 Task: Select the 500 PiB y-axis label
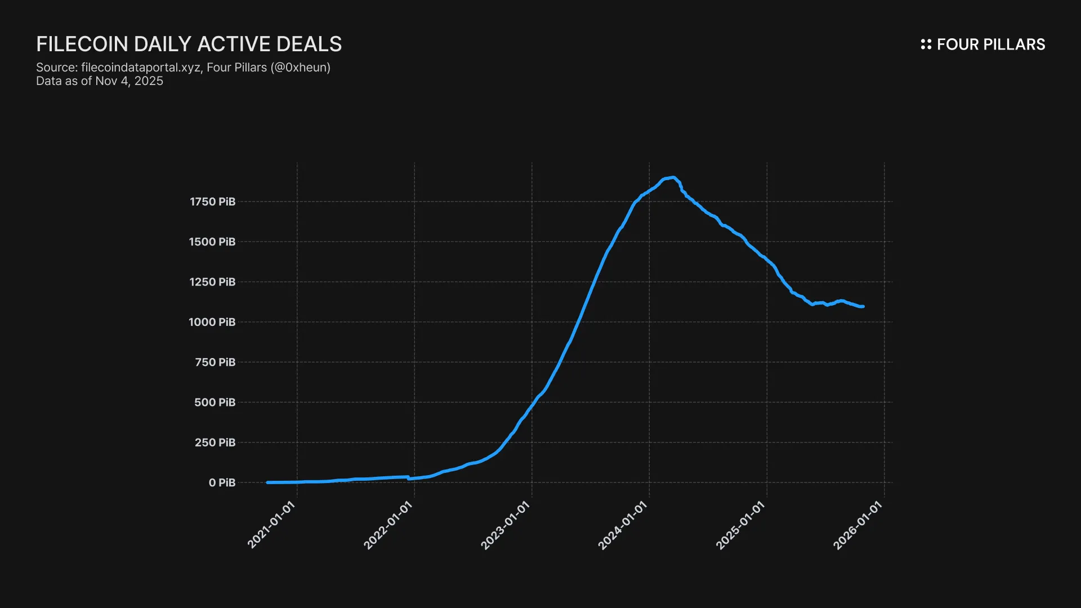point(215,403)
